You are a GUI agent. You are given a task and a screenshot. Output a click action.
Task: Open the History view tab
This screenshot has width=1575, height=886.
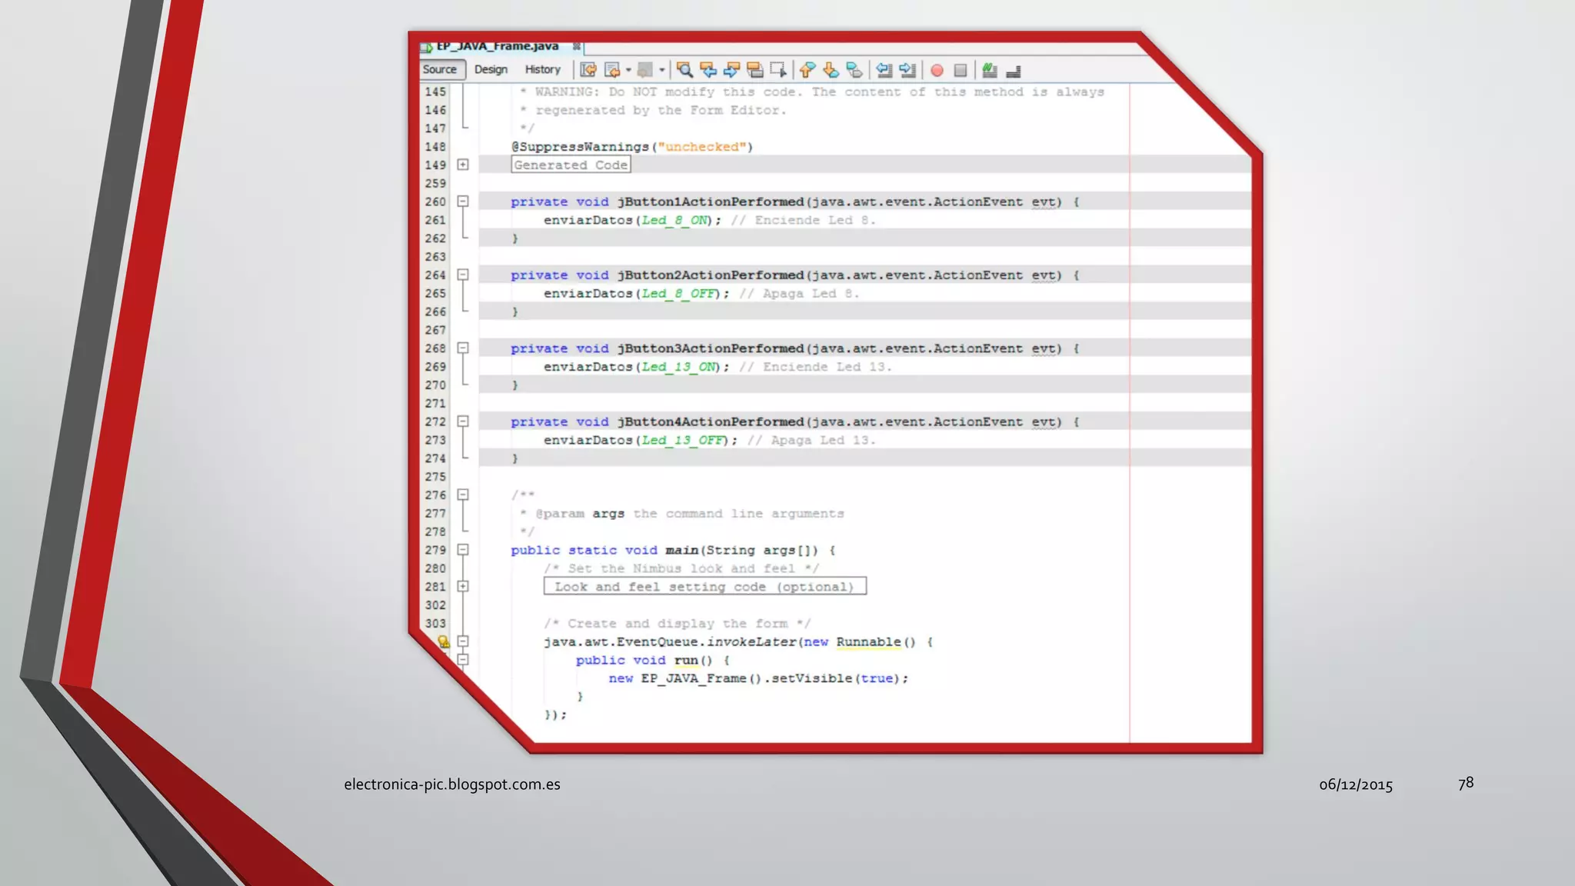pos(542,69)
